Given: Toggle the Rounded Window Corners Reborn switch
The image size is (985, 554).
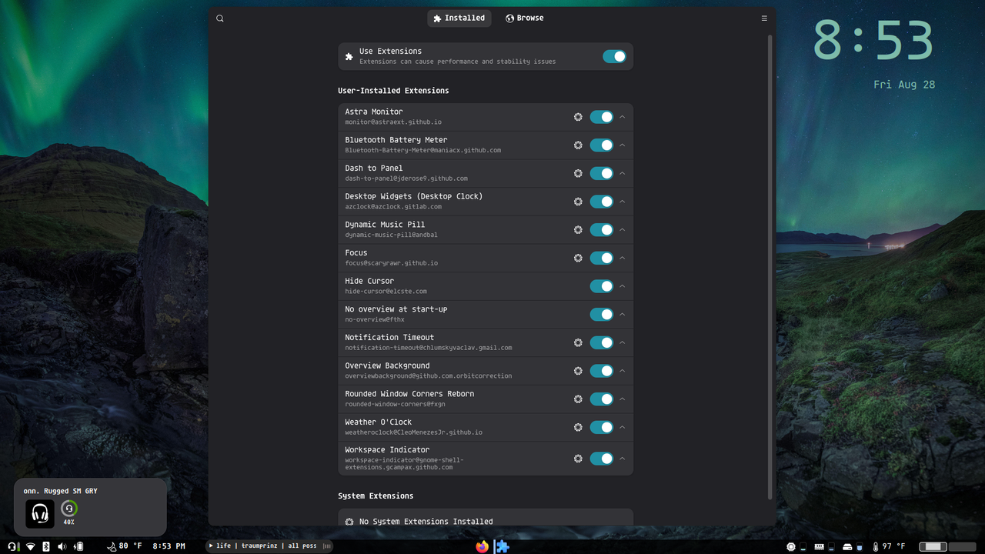Looking at the screenshot, I should click(x=602, y=399).
